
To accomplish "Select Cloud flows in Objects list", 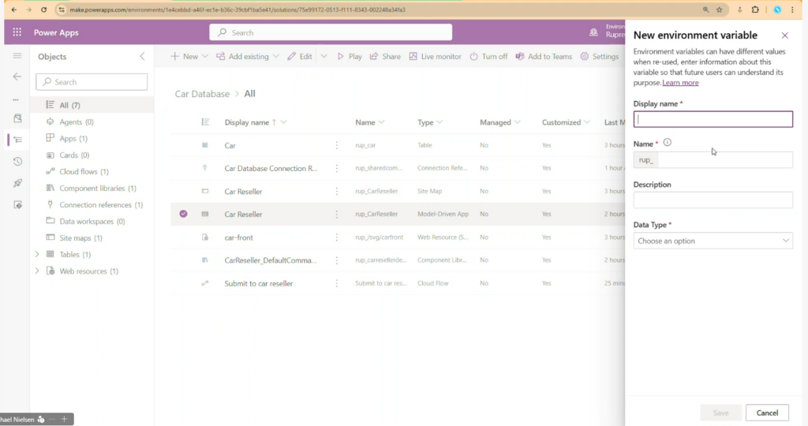I will click(x=84, y=172).
